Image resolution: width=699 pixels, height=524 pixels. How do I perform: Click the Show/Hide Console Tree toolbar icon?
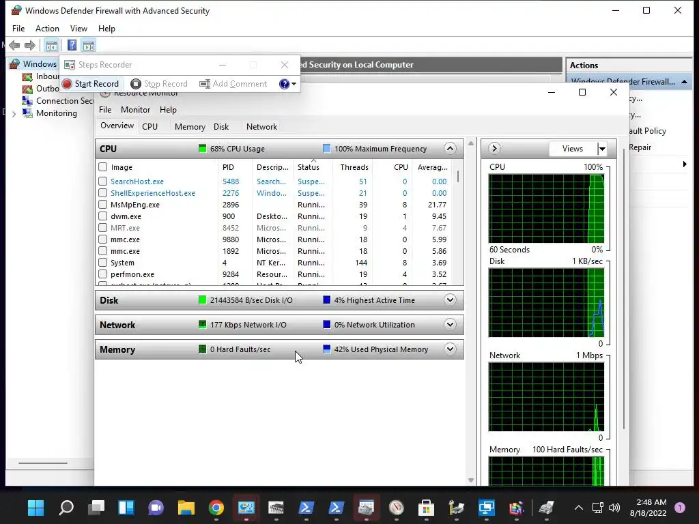pos(52,46)
